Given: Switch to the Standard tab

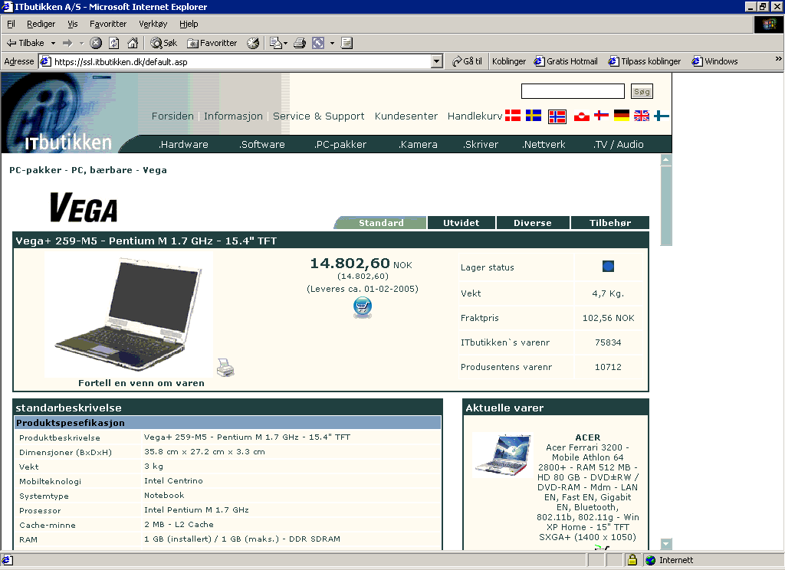Looking at the screenshot, I should pos(380,223).
